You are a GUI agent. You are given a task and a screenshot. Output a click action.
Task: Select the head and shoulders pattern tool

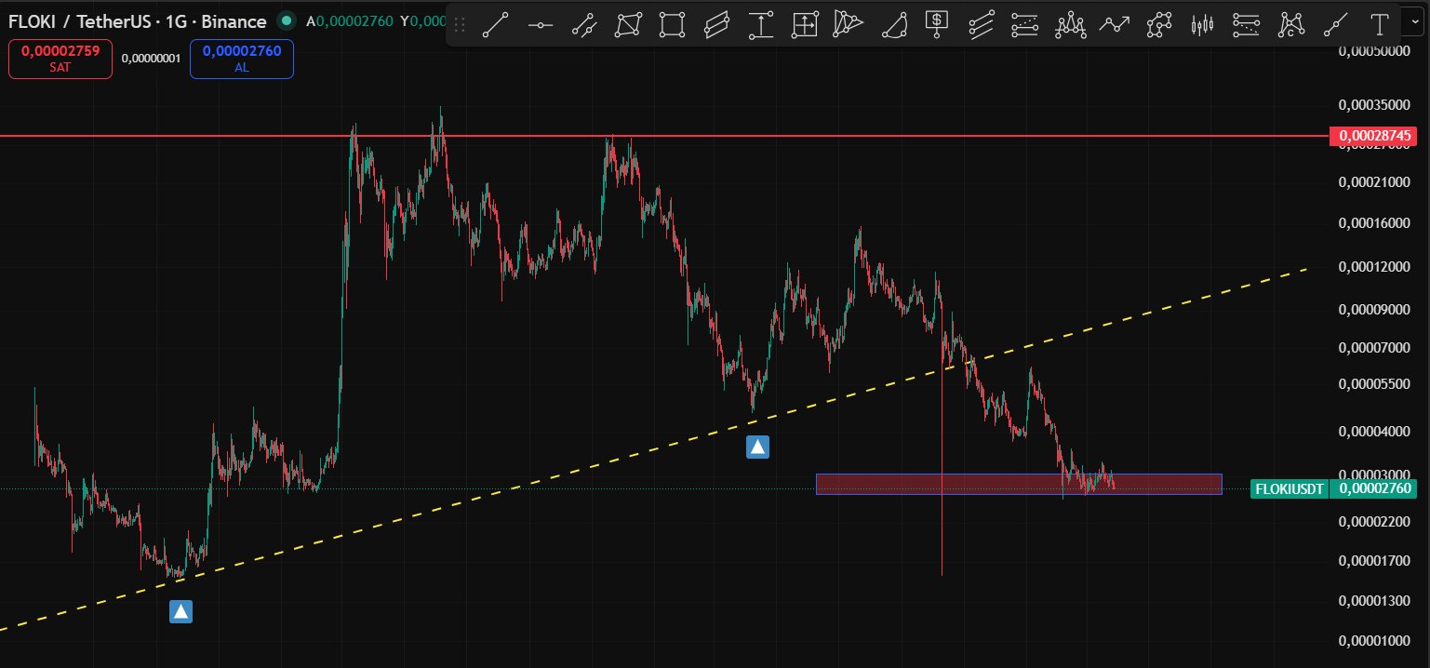[x=1071, y=25]
